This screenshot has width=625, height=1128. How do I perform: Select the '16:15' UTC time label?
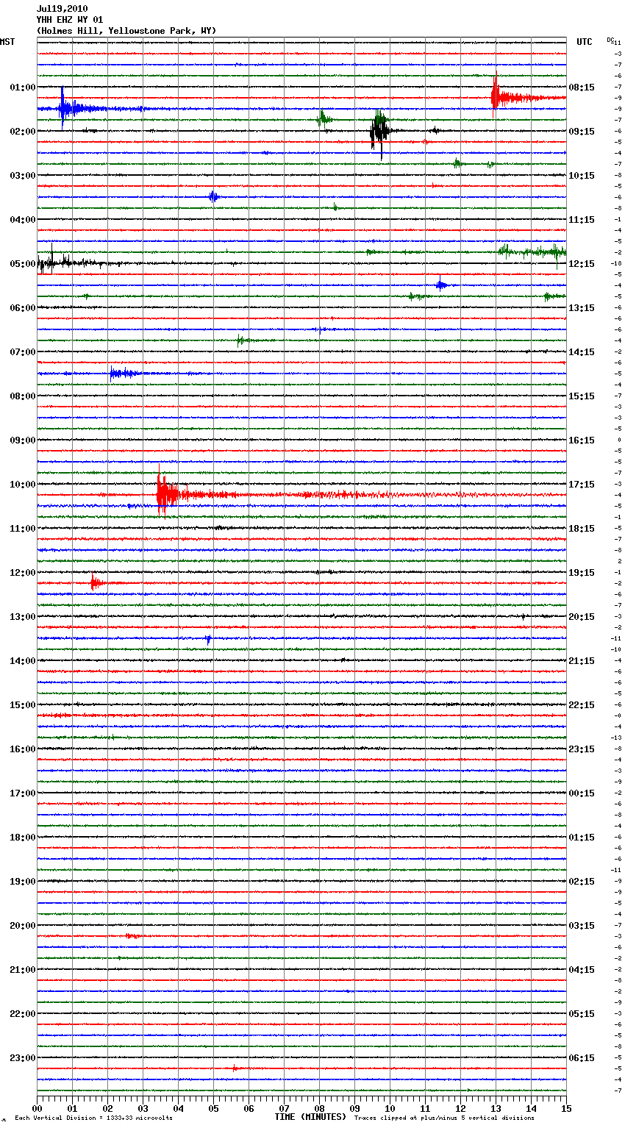tap(582, 440)
